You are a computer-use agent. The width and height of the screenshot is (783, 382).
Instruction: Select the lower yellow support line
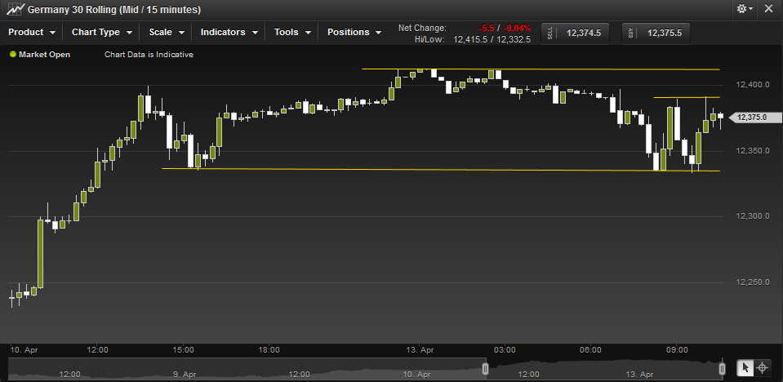[408, 170]
